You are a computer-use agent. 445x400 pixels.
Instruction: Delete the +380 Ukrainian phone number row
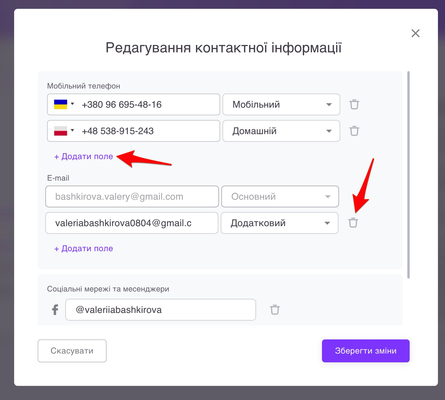pyautogui.click(x=354, y=104)
